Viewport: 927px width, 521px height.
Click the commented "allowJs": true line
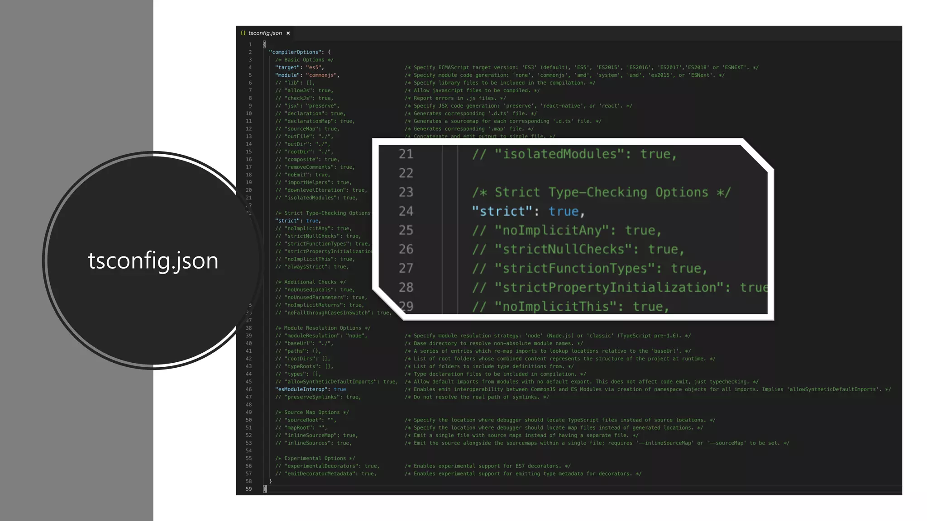click(x=304, y=90)
